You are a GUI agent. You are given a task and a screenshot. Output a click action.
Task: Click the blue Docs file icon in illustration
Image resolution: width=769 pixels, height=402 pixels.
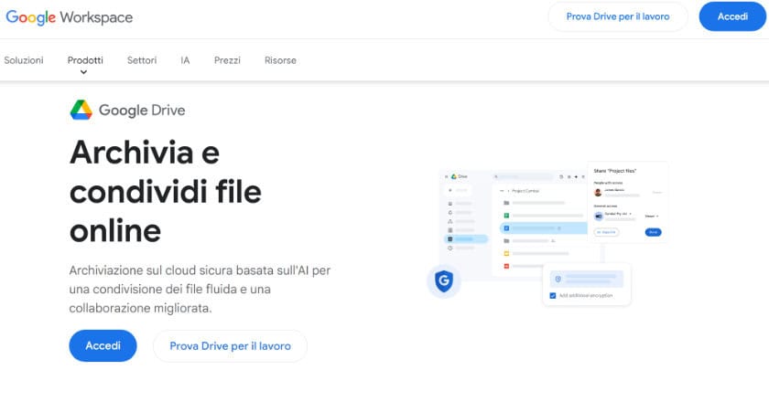click(x=506, y=228)
